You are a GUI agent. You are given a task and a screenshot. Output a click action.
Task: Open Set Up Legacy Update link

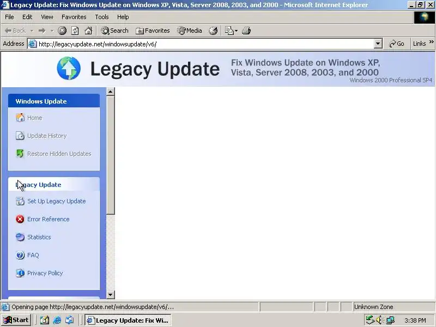[x=57, y=201]
